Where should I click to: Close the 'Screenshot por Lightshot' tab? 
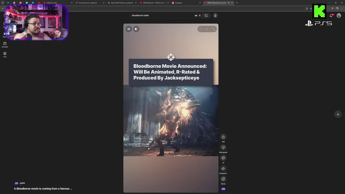click(x=103, y=3)
